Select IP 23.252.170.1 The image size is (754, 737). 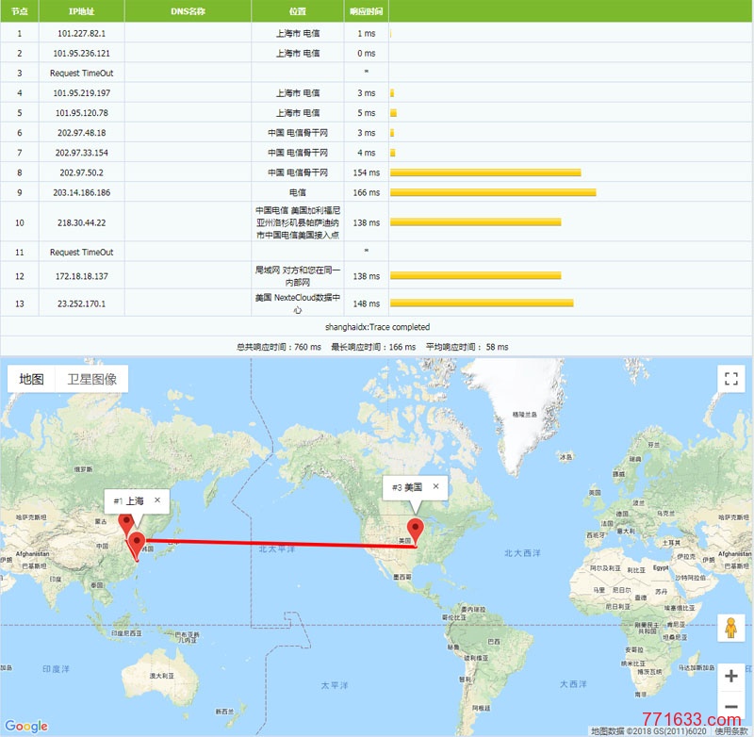81,303
